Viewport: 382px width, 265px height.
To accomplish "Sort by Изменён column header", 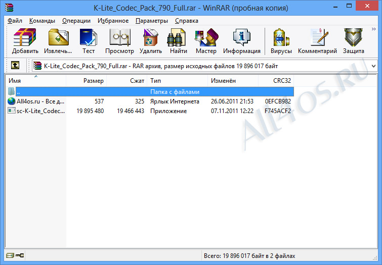I will 233,81.
